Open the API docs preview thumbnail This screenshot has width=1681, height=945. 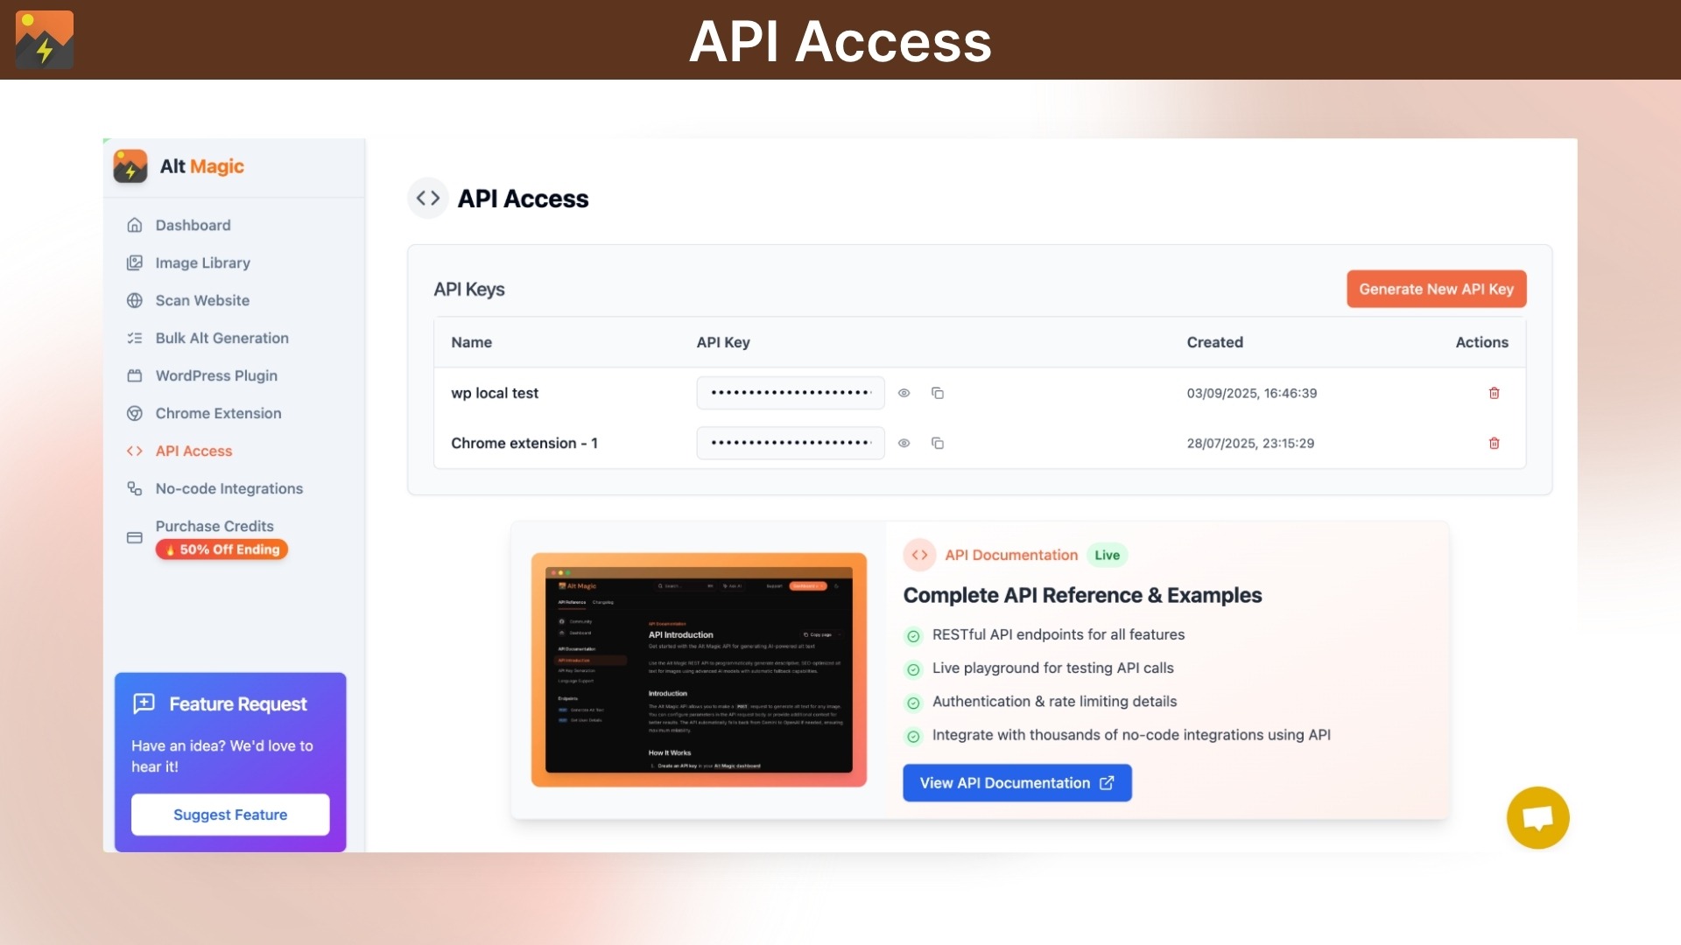click(x=699, y=669)
